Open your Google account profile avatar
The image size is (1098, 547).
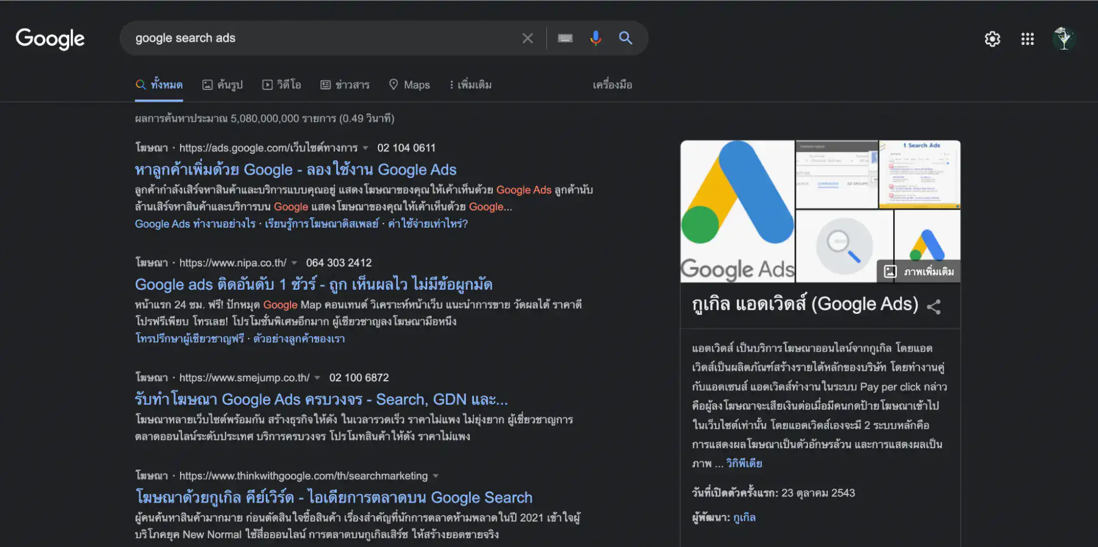tap(1063, 39)
